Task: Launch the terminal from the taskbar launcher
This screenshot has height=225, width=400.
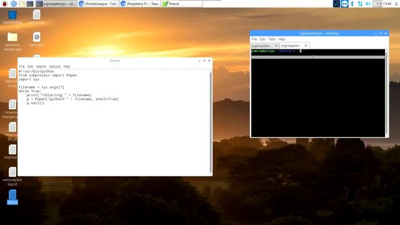Action: click(30, 4)
